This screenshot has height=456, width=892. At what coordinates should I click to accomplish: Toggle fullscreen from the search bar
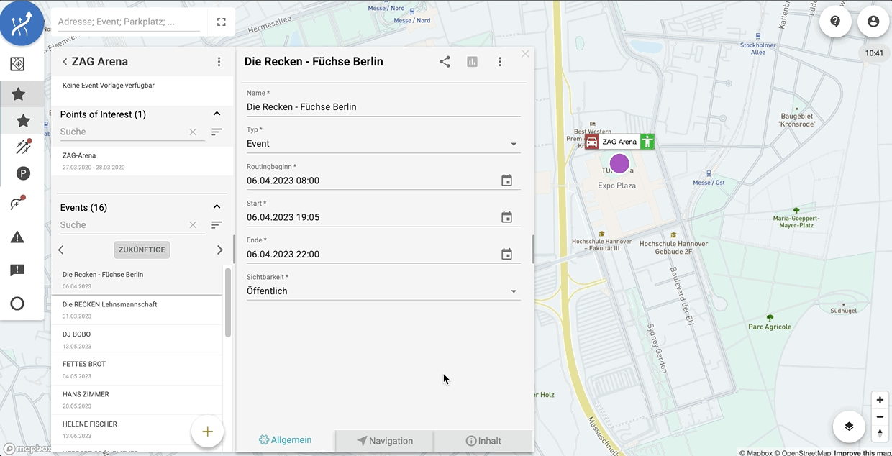point(221,22)
